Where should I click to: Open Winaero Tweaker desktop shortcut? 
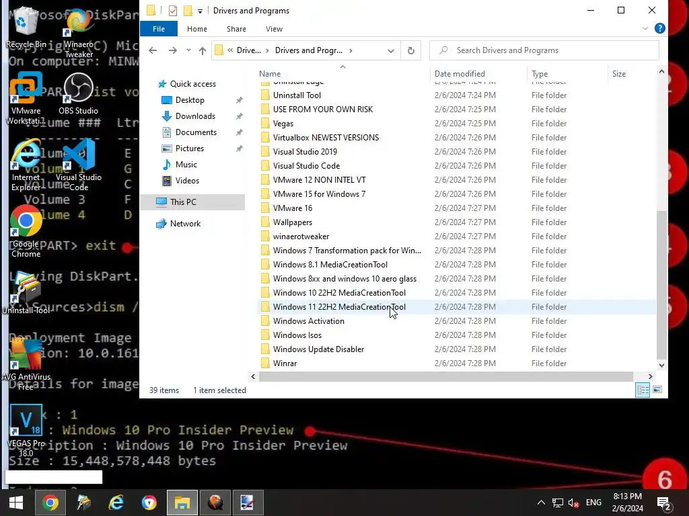click(x=78, y=33)
